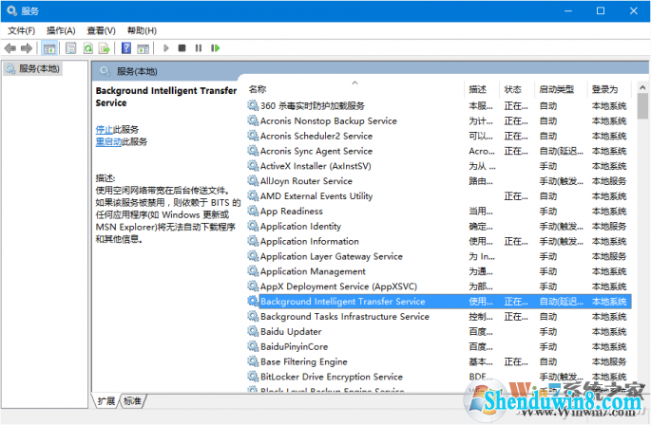Switch to the 标准 tab
The width and height of the screenshot is (651, 425).
pyautogui.click(x=132, y=401)
